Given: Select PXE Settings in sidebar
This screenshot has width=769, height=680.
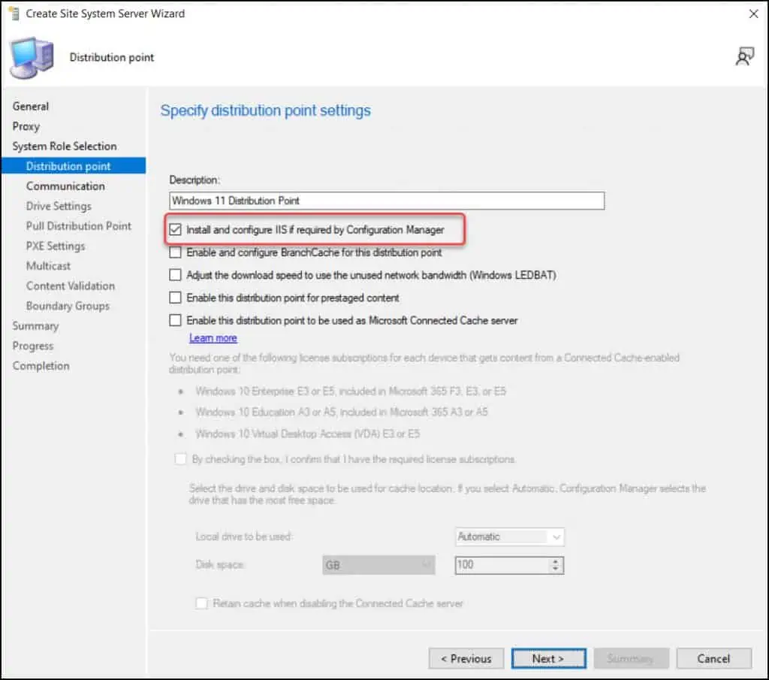Looking at the screenshot, I should [56, 246].
